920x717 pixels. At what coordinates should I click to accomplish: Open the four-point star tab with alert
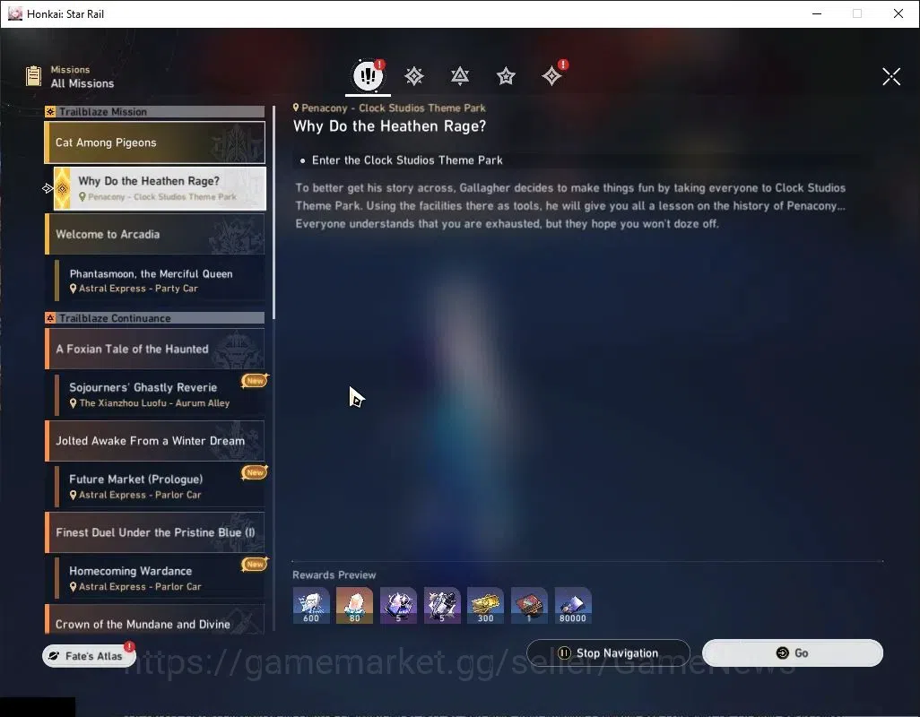[551, 75]
